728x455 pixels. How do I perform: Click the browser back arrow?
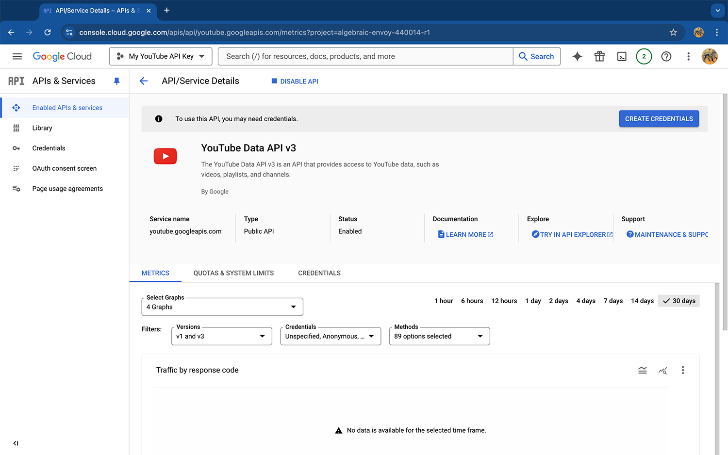11,32
